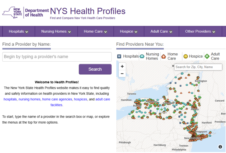The height and width of the screenshot is (153, 226).
Task: Click the orange Home Care legend icon
Action: tap(163, 56)
